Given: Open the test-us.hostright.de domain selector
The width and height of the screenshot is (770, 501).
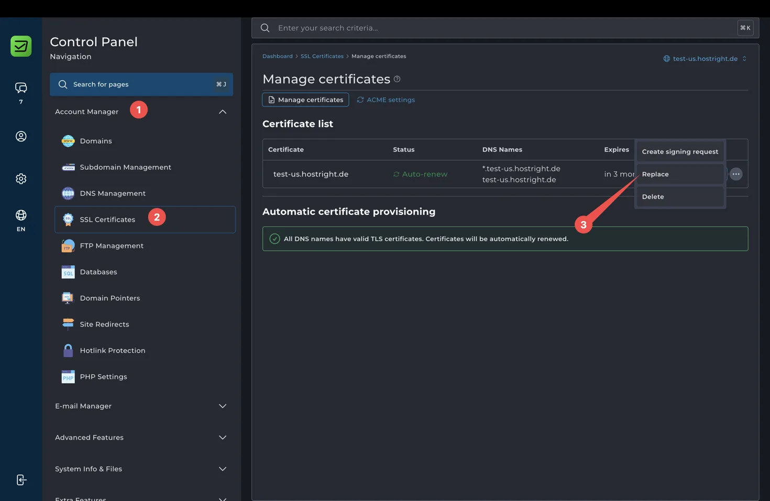Looking at the screenshot, I should point(705,59).
